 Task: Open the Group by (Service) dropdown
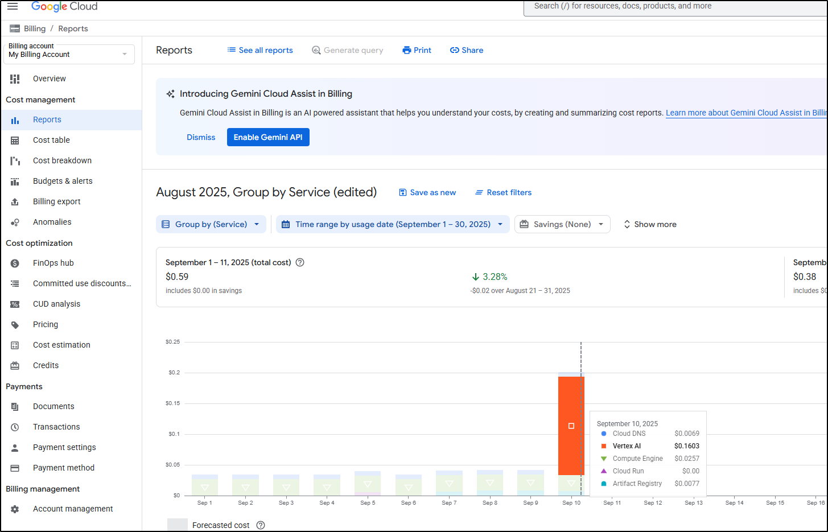211,224
